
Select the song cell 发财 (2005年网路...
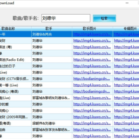(15, 117)
